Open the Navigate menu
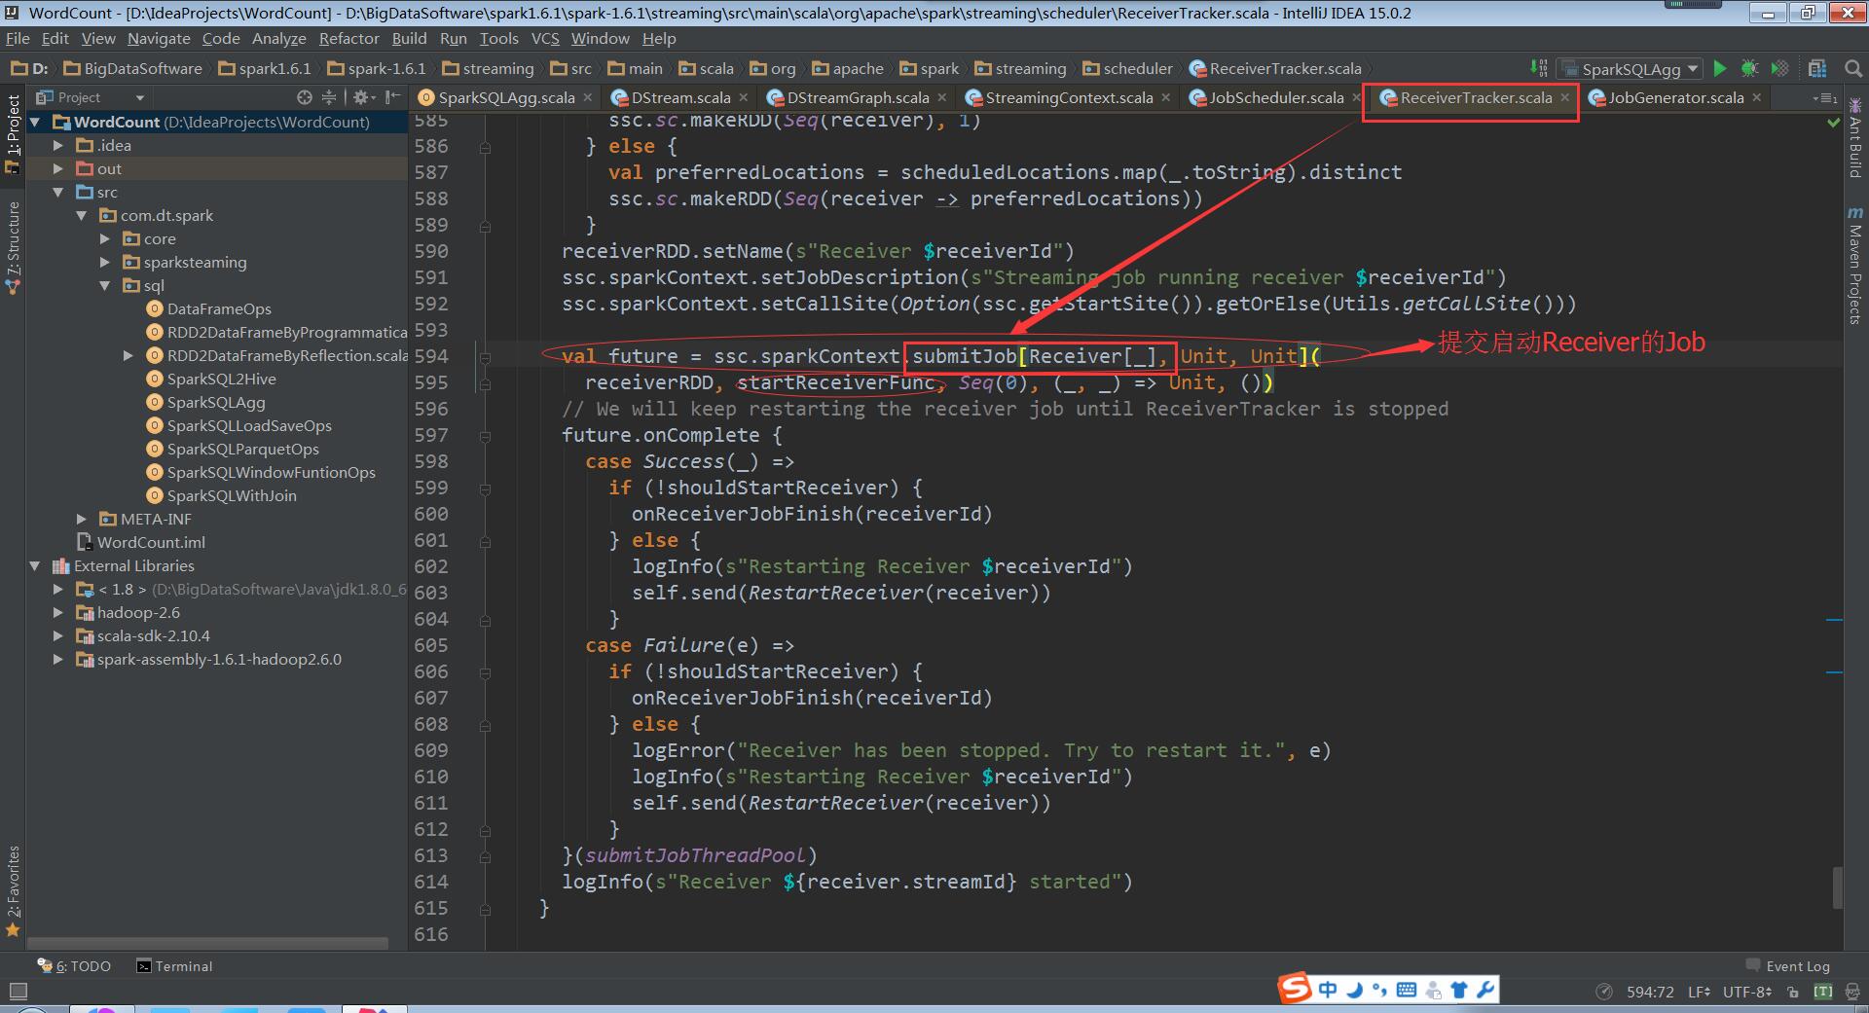The width and height of the screenshot is (1869, 1013). pyautogui.click(x=159, y=38)
